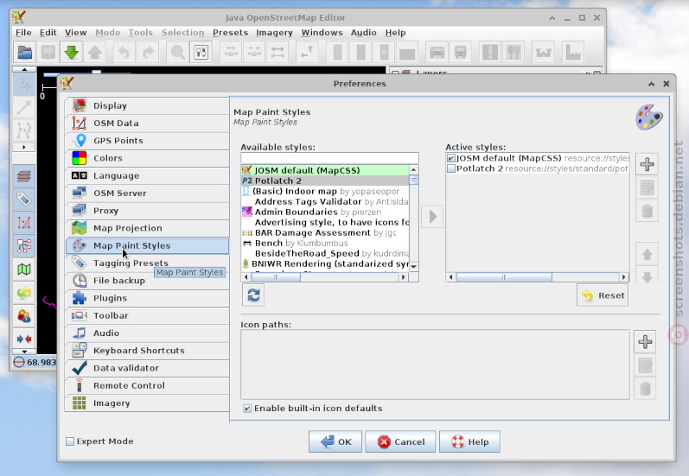Toggle JOSM default (MapCSS) active style checkbox
This screenshot has height=476, width=689.
[451, 158]
